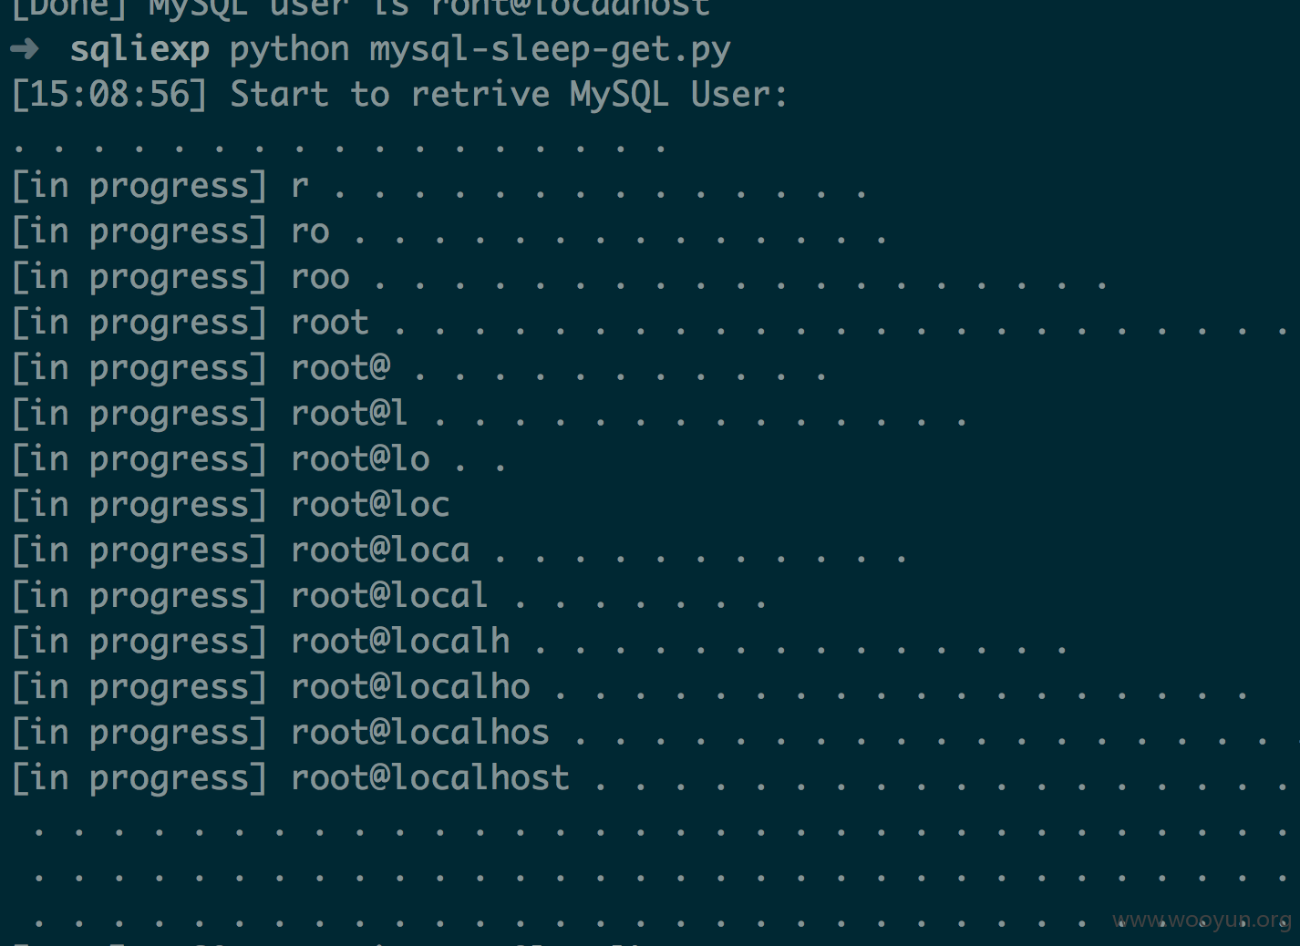Click the progress text 'root@localhos'
Viewport: 1300px width, 946px height.
(x=421, y=733)
